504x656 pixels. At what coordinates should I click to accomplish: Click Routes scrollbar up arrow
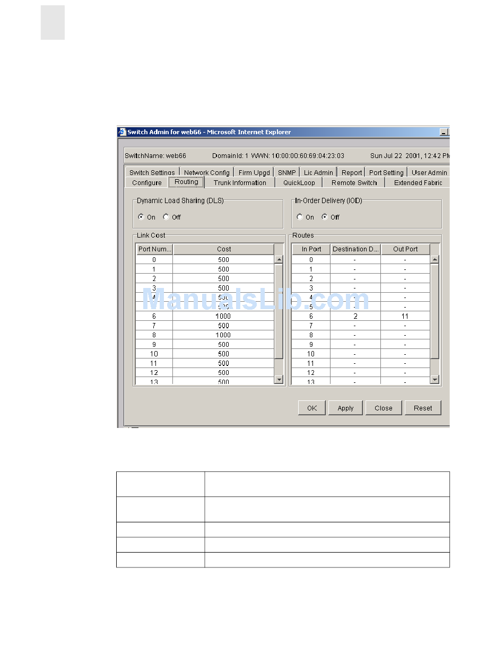tap(435, 259)
